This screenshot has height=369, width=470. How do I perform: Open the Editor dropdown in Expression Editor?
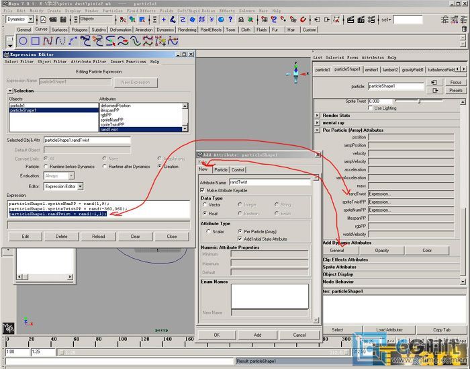click(x=81, y=186)
